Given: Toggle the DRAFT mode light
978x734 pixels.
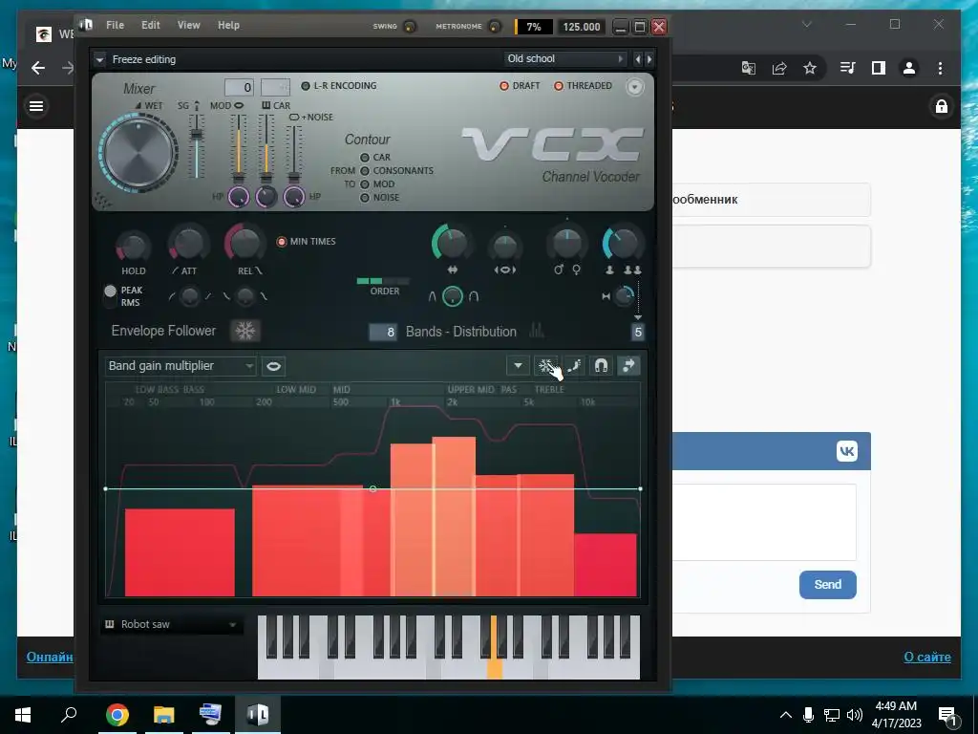Looking at the screenshot, I should 520,85.
